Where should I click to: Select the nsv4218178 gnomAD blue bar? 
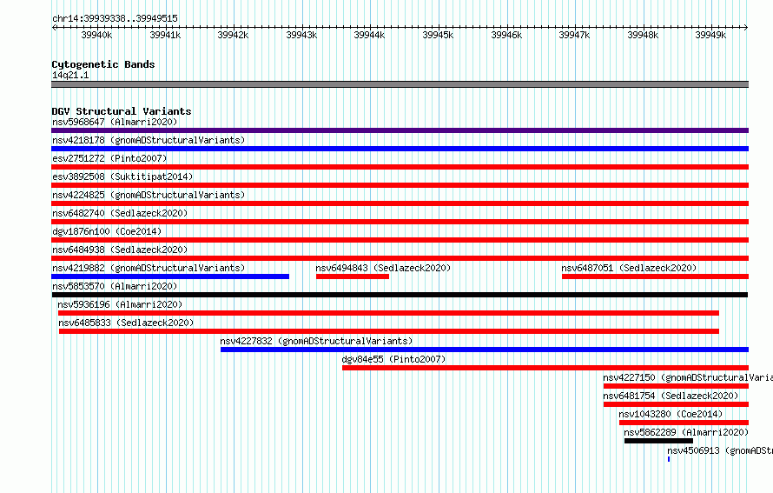pos(400,149)
